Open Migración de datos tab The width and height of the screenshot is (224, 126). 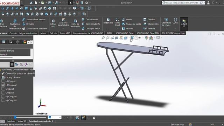(28, 33)
